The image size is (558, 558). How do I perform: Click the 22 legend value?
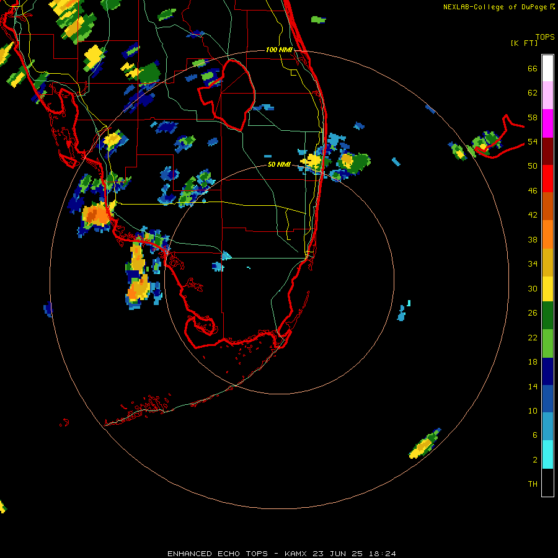(533, 337)
